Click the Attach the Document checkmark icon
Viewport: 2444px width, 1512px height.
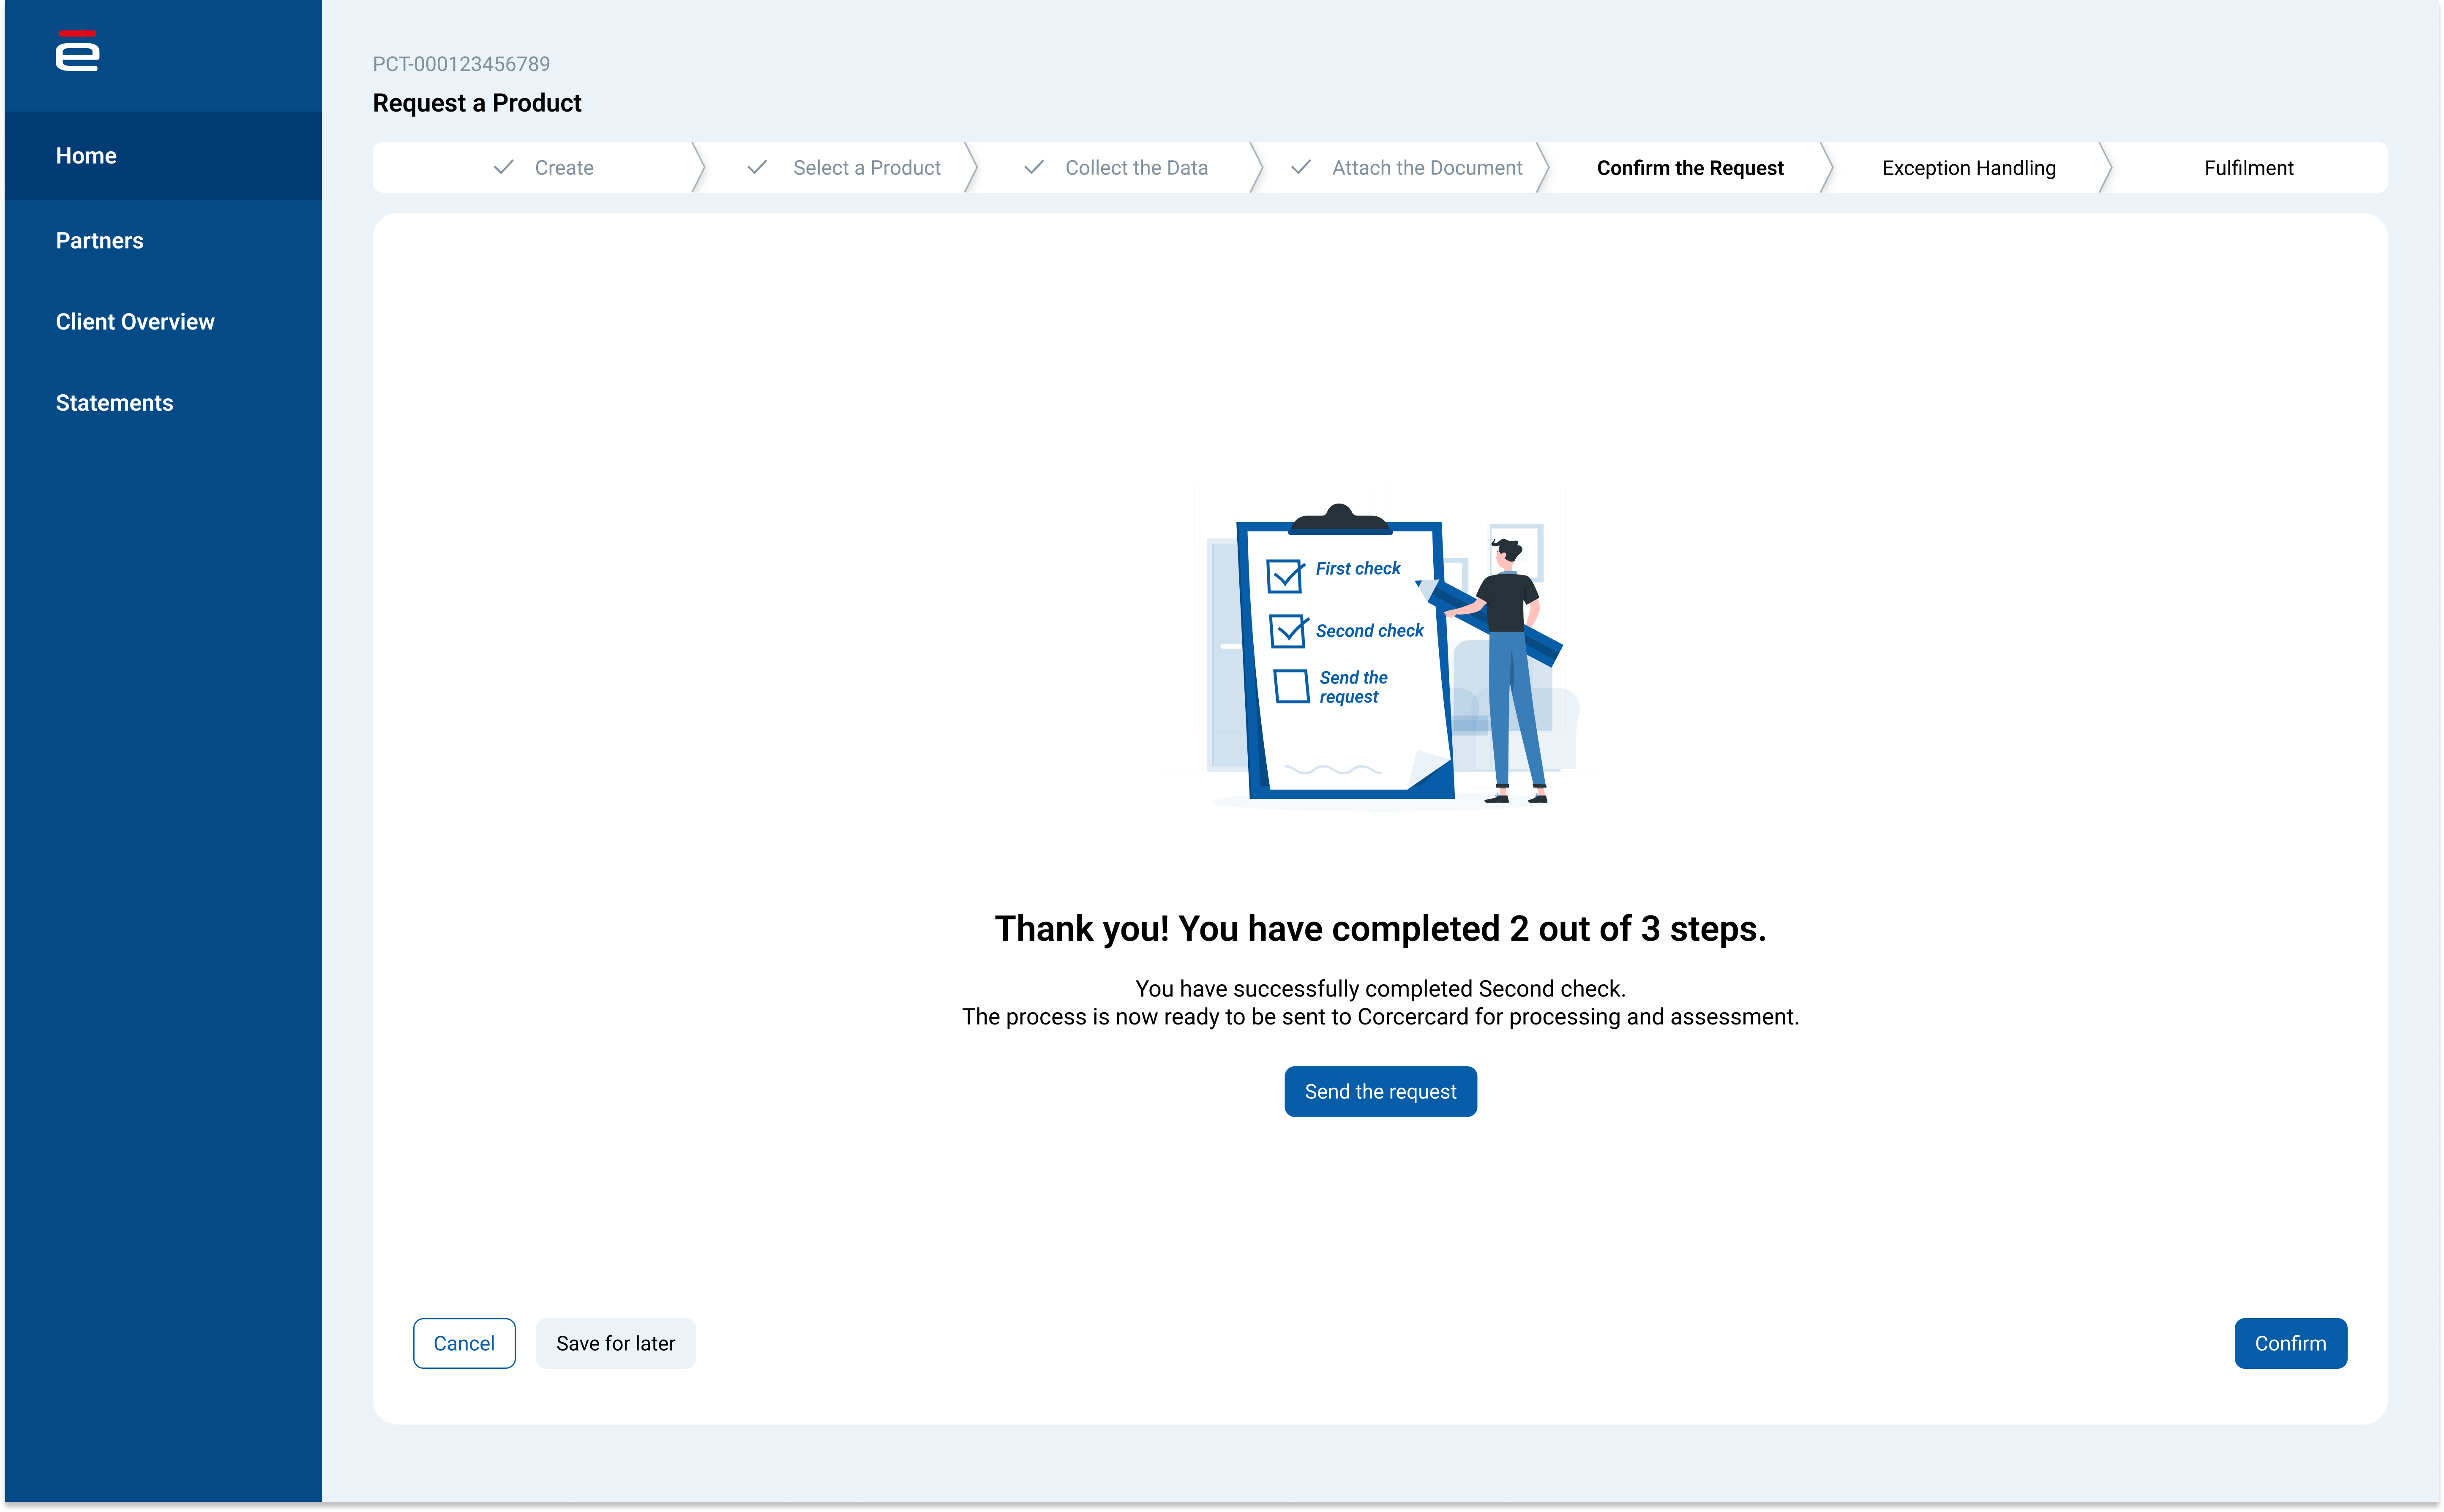[x=1300, y=167]
